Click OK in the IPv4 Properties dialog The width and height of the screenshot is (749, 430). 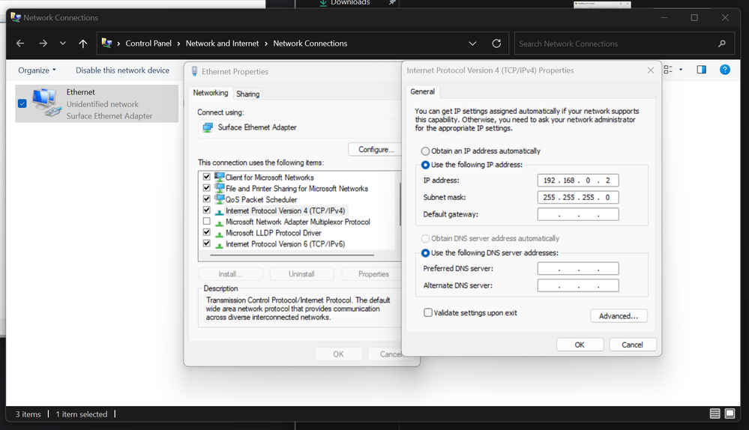click(579, 345)
